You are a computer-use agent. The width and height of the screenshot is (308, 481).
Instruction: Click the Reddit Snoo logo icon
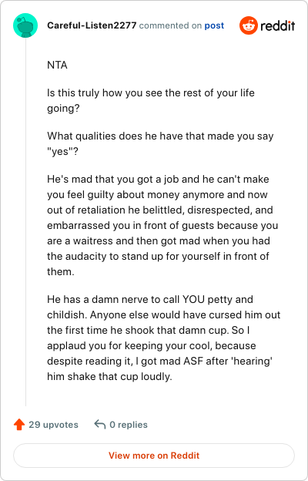[248, 25]
